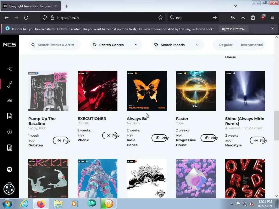Click the Refresh Firefox button

233,29
